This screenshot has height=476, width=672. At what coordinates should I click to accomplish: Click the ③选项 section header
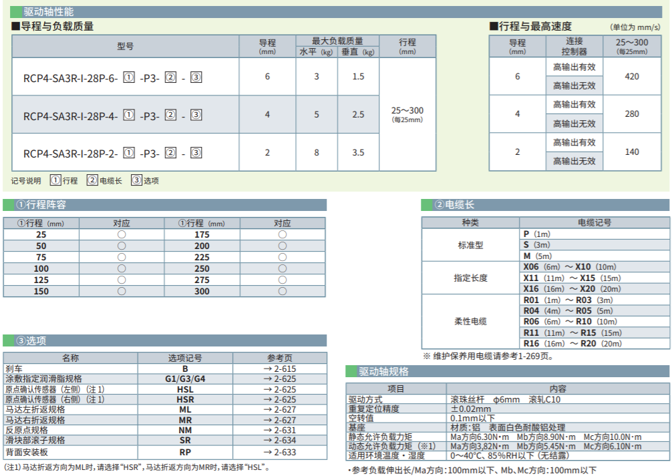point(164,340)
